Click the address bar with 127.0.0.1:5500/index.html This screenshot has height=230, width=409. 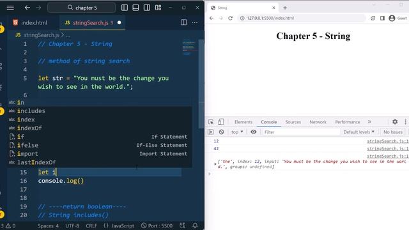(301, 18)
